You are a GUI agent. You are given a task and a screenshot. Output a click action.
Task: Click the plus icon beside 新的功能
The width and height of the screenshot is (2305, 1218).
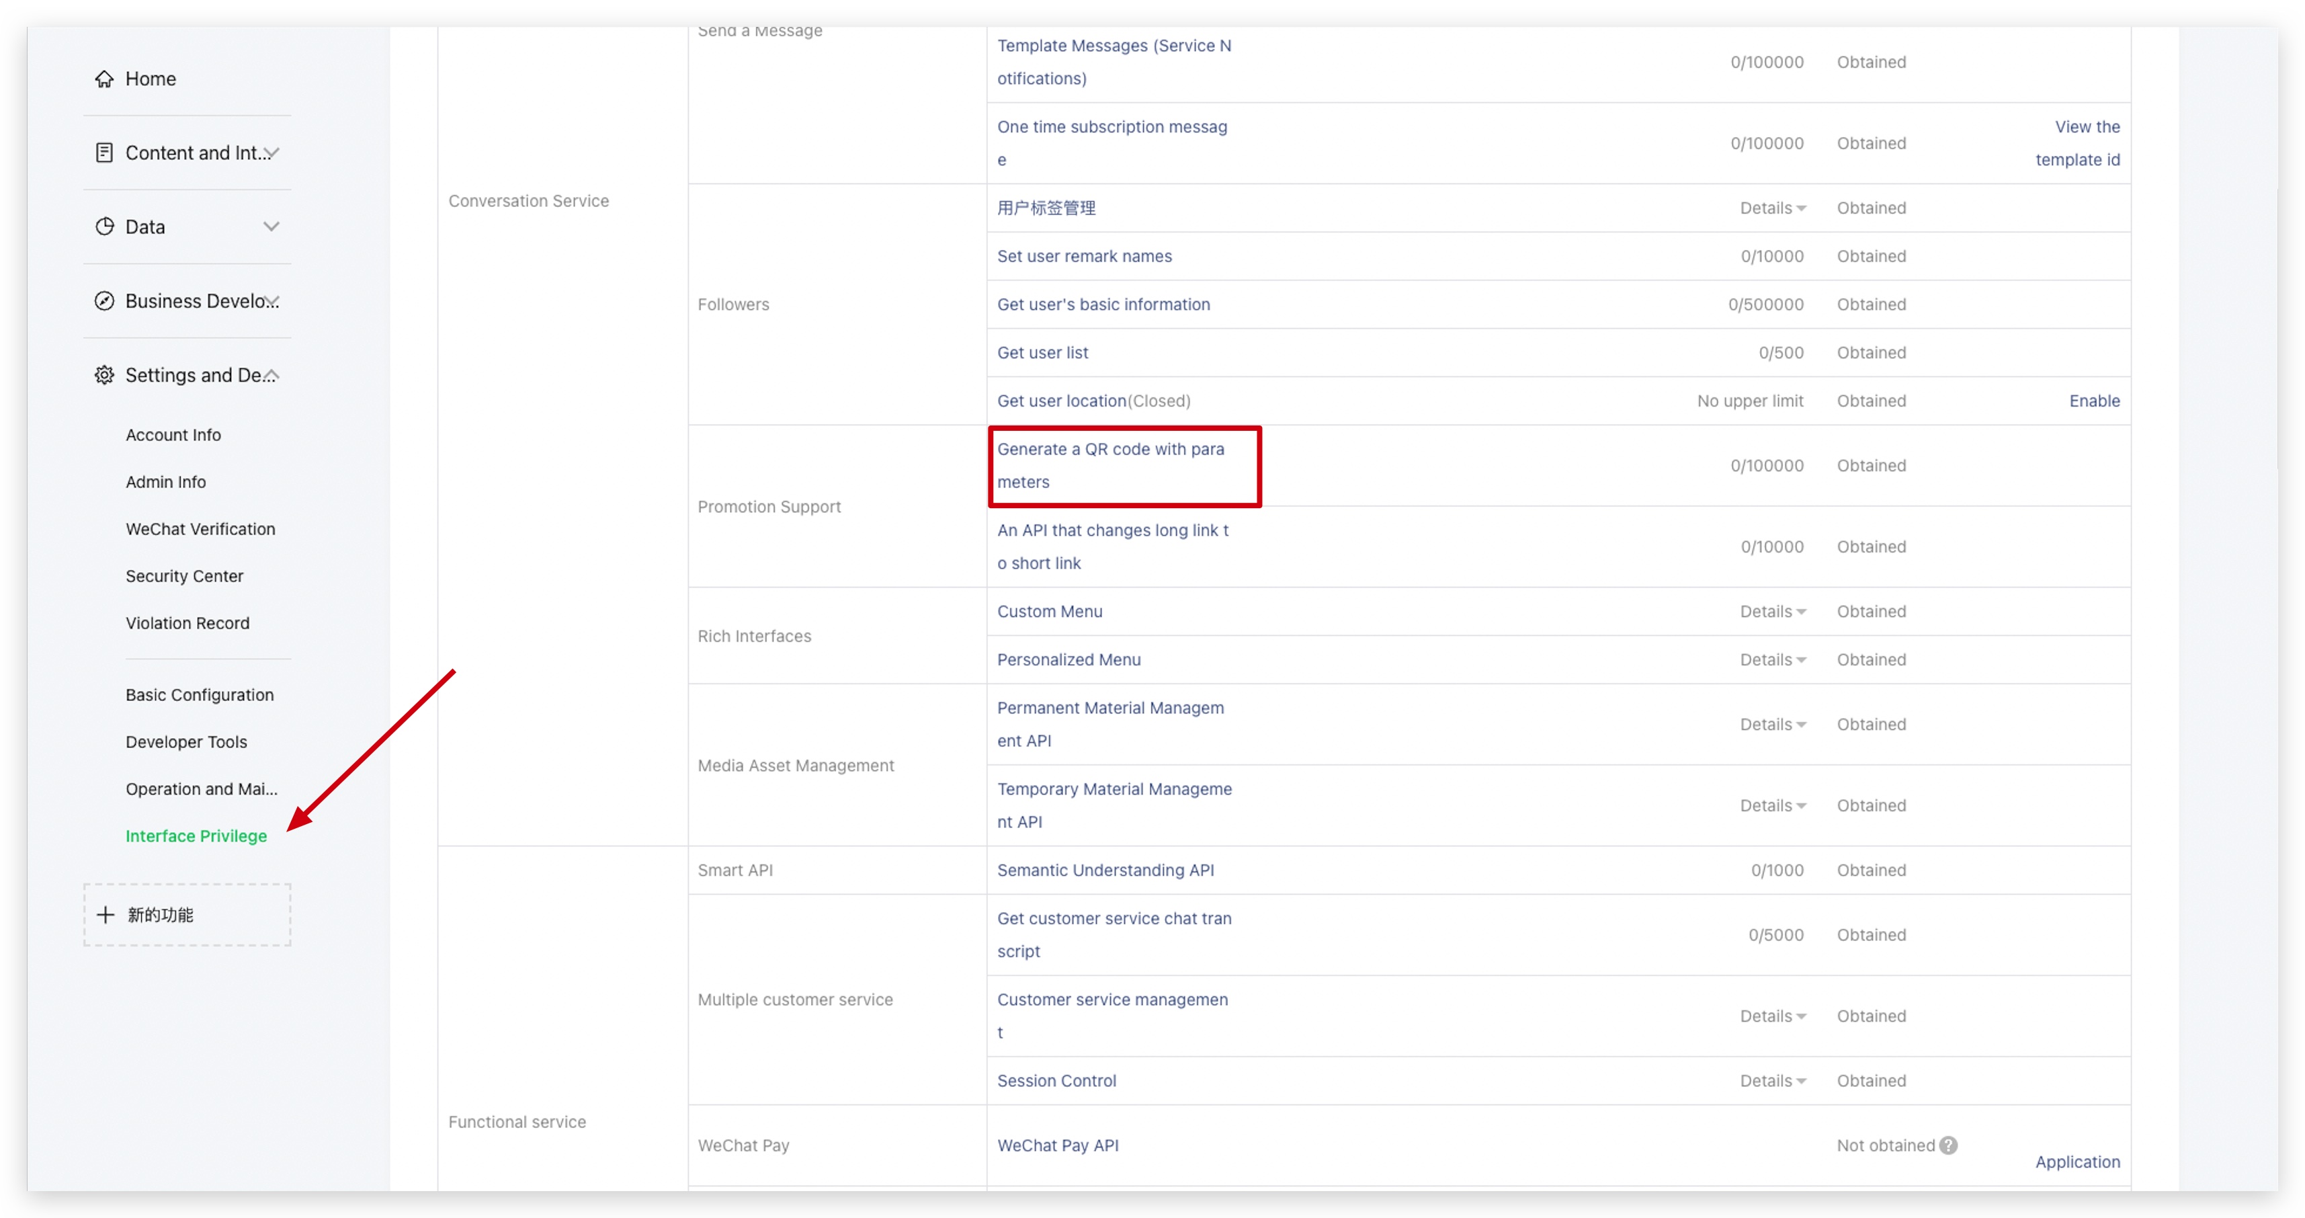(106, 915)
